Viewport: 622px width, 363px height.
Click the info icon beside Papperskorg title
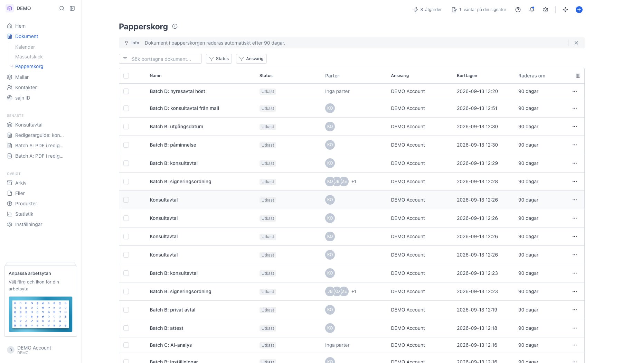click(x=175, y=26)
